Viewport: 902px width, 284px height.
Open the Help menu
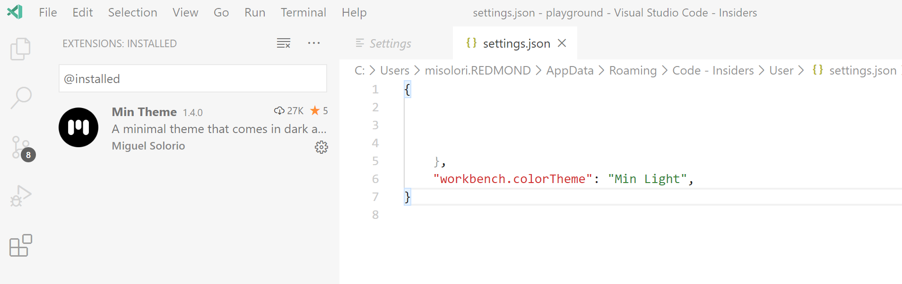[354, 12]
